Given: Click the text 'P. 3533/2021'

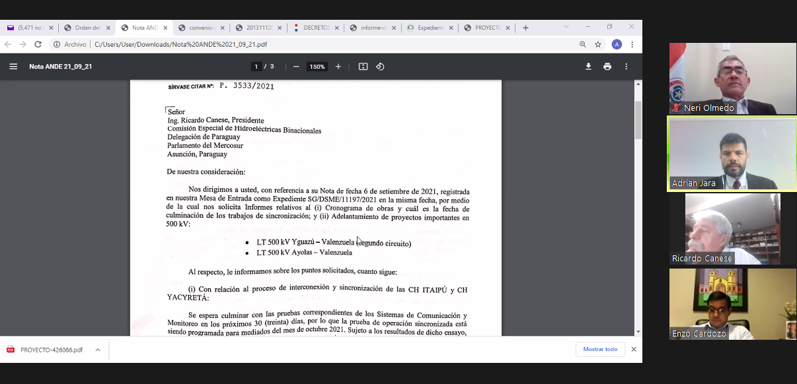Looking at the screenshot, I should tap(247, 86).
